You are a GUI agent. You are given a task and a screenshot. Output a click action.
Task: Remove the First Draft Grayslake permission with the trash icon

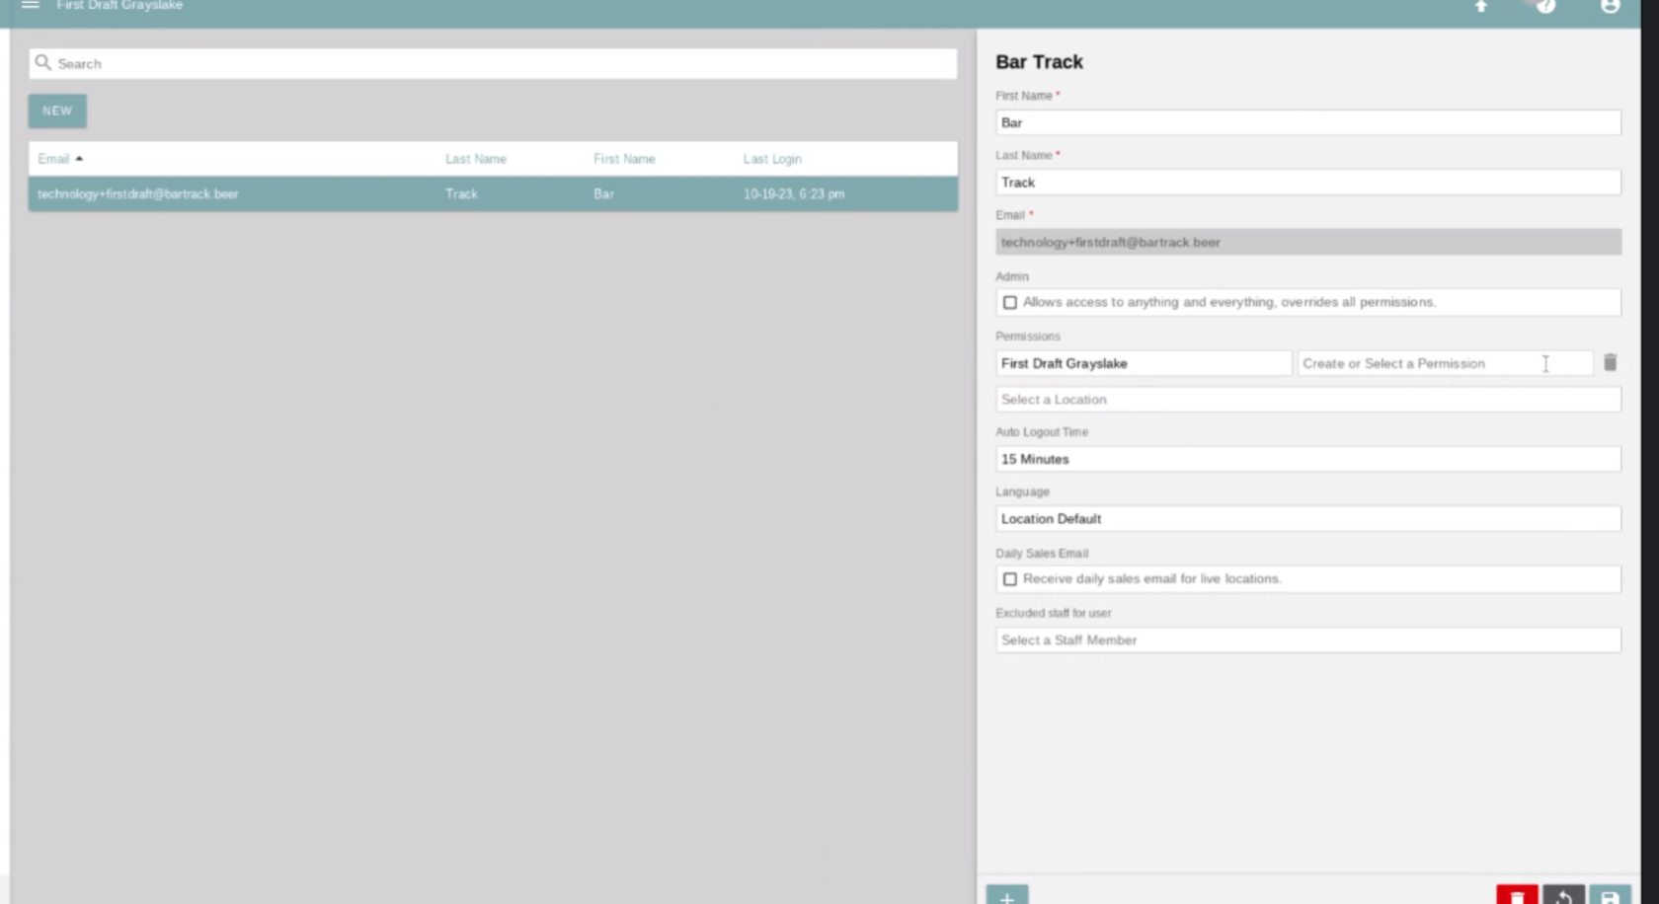(x=1610, y=363)
